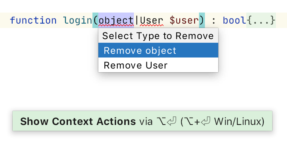Viewport: 287px width, 143px height.
Task: Click the empty left margin before "function"
Action: pos(5,20)
